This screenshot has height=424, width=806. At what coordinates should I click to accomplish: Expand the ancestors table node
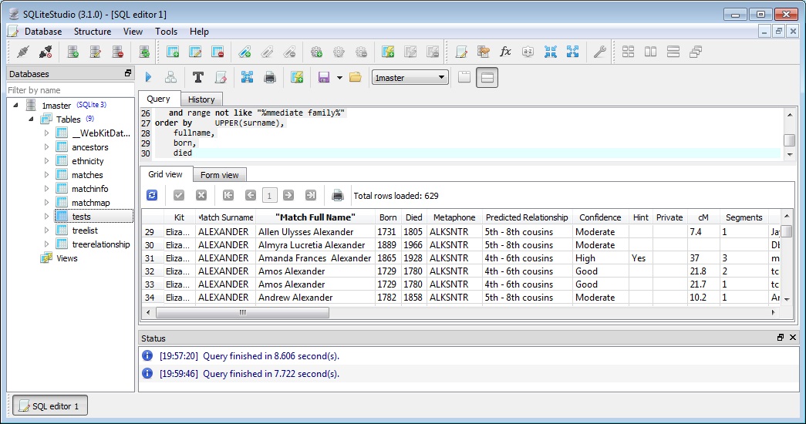47,147
